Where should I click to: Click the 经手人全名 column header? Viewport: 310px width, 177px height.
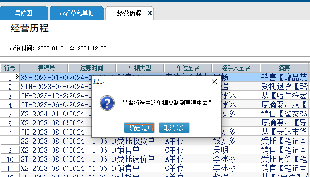tap(236, 68)
